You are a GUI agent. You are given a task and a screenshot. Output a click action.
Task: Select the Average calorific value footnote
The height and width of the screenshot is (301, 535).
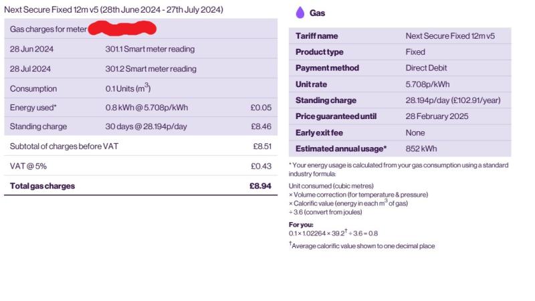click(362, 245)
